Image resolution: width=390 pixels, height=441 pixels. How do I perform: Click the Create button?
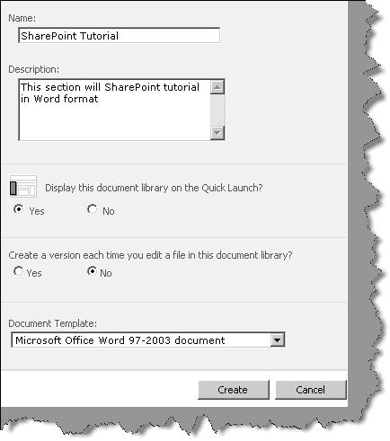pos(234,390)
